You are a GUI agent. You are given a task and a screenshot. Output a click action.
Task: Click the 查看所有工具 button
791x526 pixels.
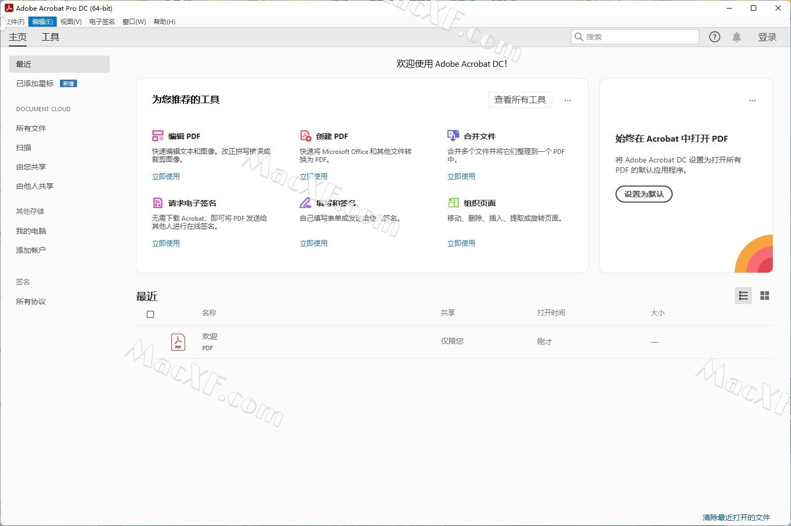[520, 100]
